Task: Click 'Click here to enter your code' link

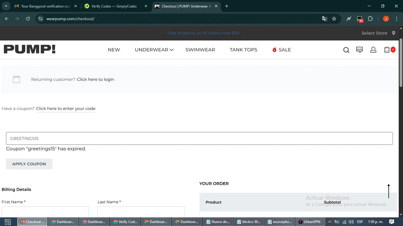Action: 66,109
